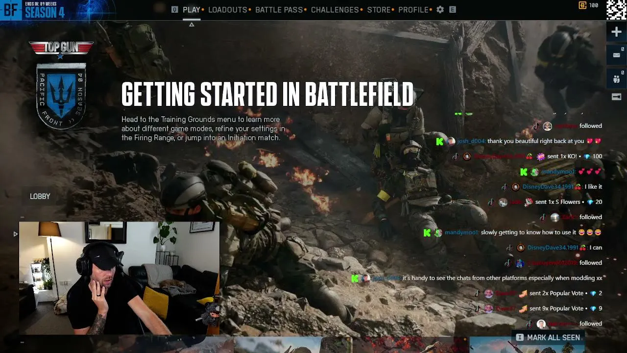
Task: View the PROFILE tab
Action: (x=413, y=10)
